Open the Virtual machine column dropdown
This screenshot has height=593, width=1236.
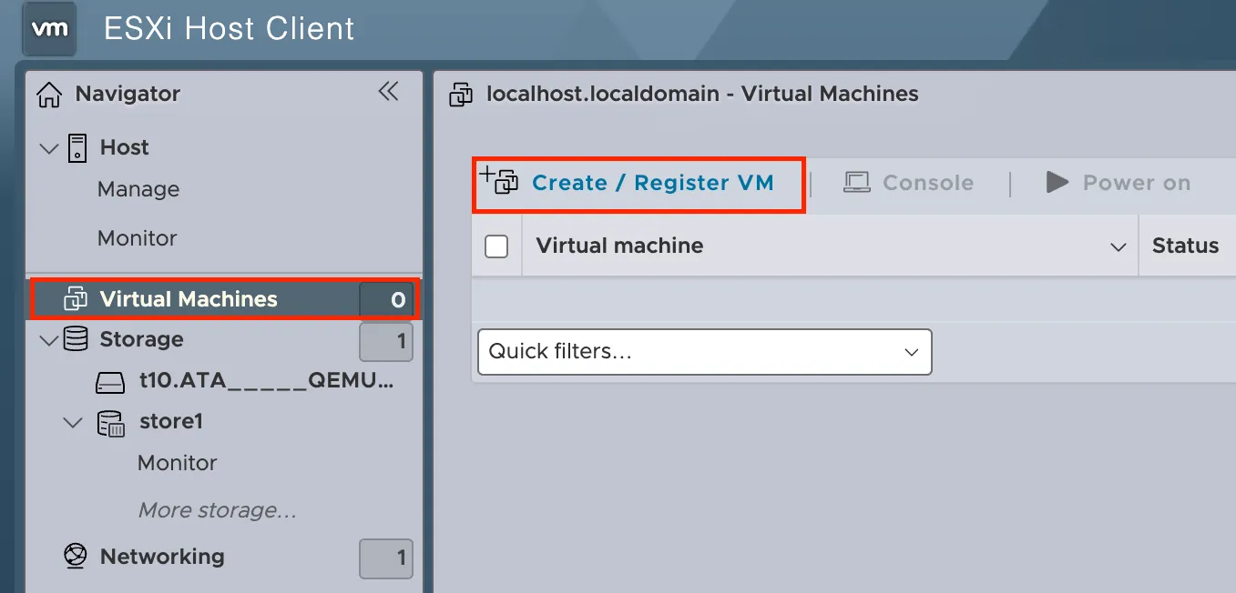click(x=1118, y=246)
